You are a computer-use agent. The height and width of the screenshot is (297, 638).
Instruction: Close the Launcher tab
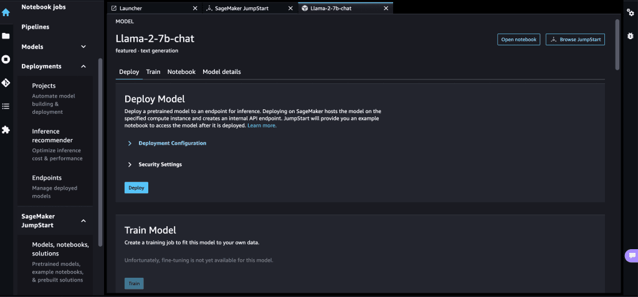tap(195, 8)
